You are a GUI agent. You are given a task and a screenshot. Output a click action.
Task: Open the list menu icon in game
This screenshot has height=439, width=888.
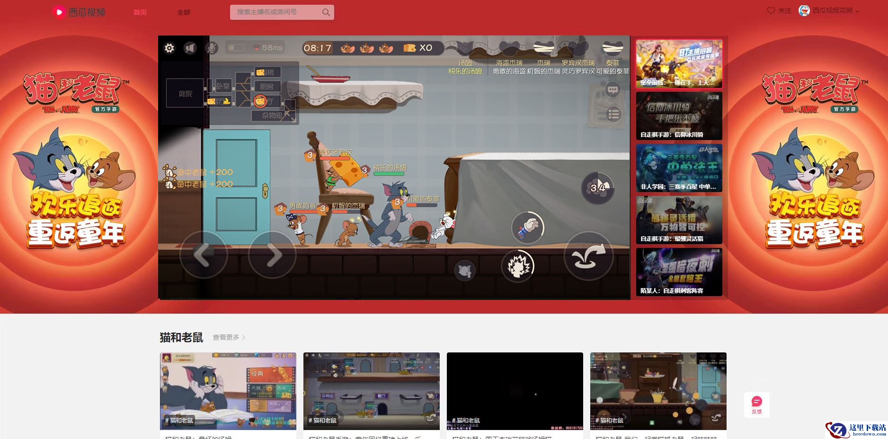click(x=613, y=114)
